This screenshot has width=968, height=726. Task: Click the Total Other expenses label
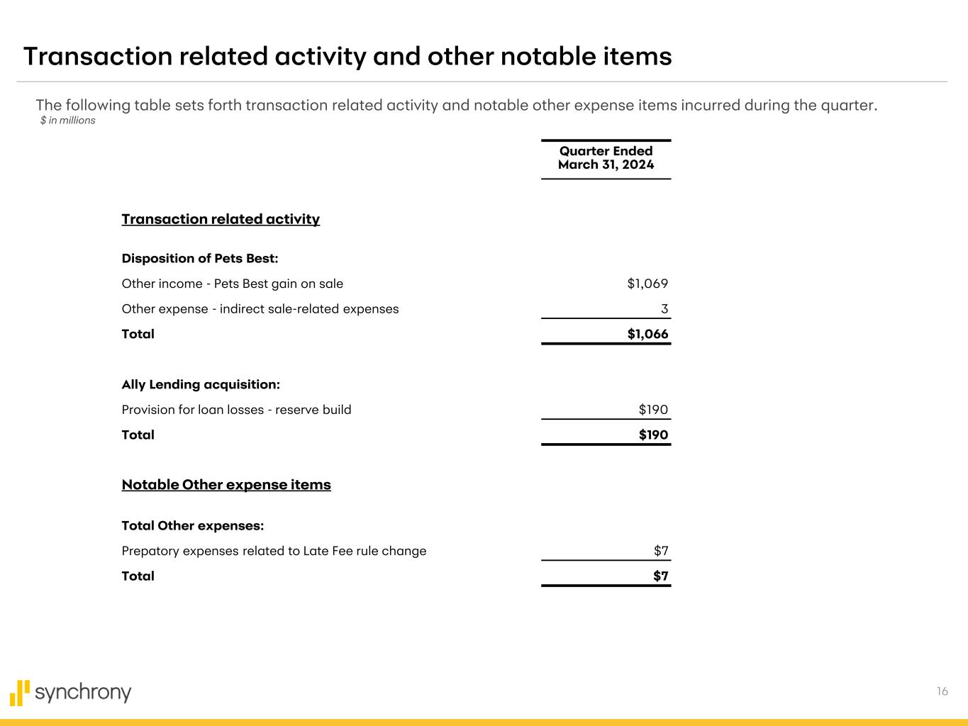pos(193,526)
